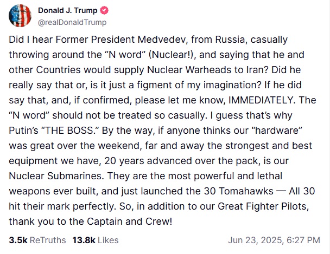View the 13.8k Likes list
330x254 pixels.
[94, 239]
